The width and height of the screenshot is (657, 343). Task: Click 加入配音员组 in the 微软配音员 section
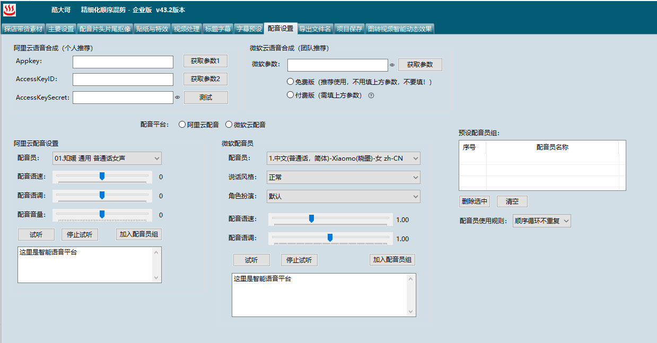[392, 260]
